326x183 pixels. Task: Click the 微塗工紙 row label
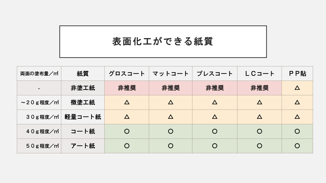pos(83,102)
